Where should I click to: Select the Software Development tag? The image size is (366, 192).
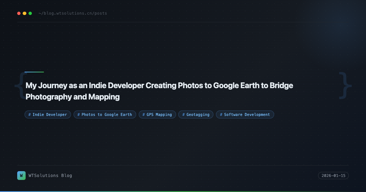(x=245, y=114)
